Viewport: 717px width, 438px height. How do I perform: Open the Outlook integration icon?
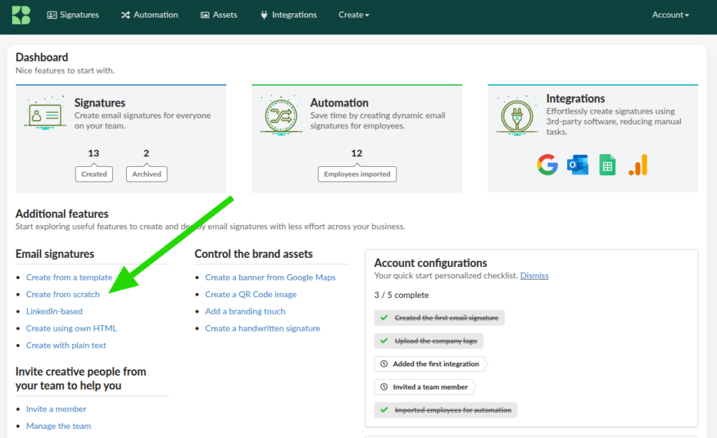click(578, 165)
